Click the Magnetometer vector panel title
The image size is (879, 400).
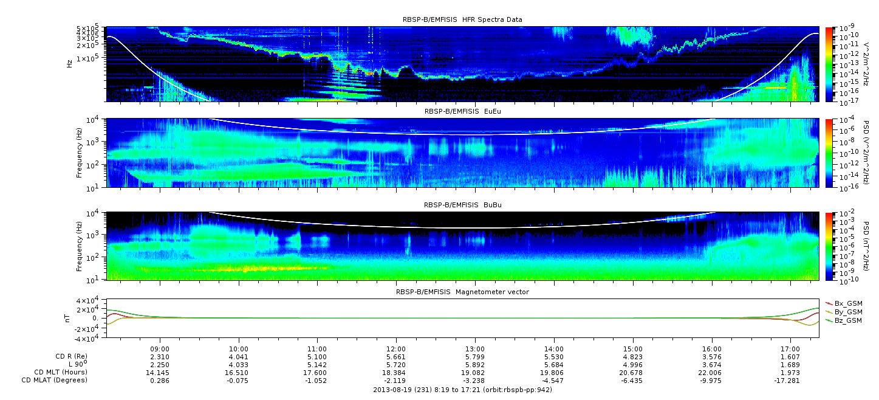(x=462, y=292)
